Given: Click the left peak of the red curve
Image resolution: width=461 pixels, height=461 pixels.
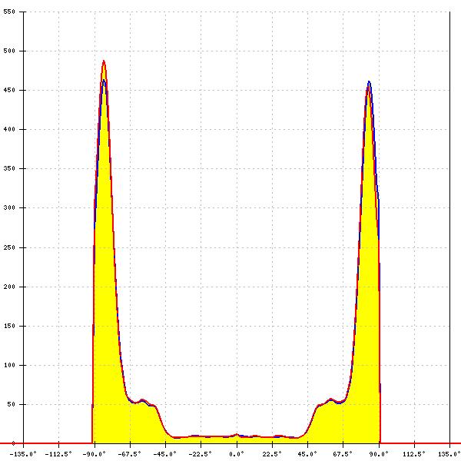Looking at the screenshot, I should (x=104, y=61).
